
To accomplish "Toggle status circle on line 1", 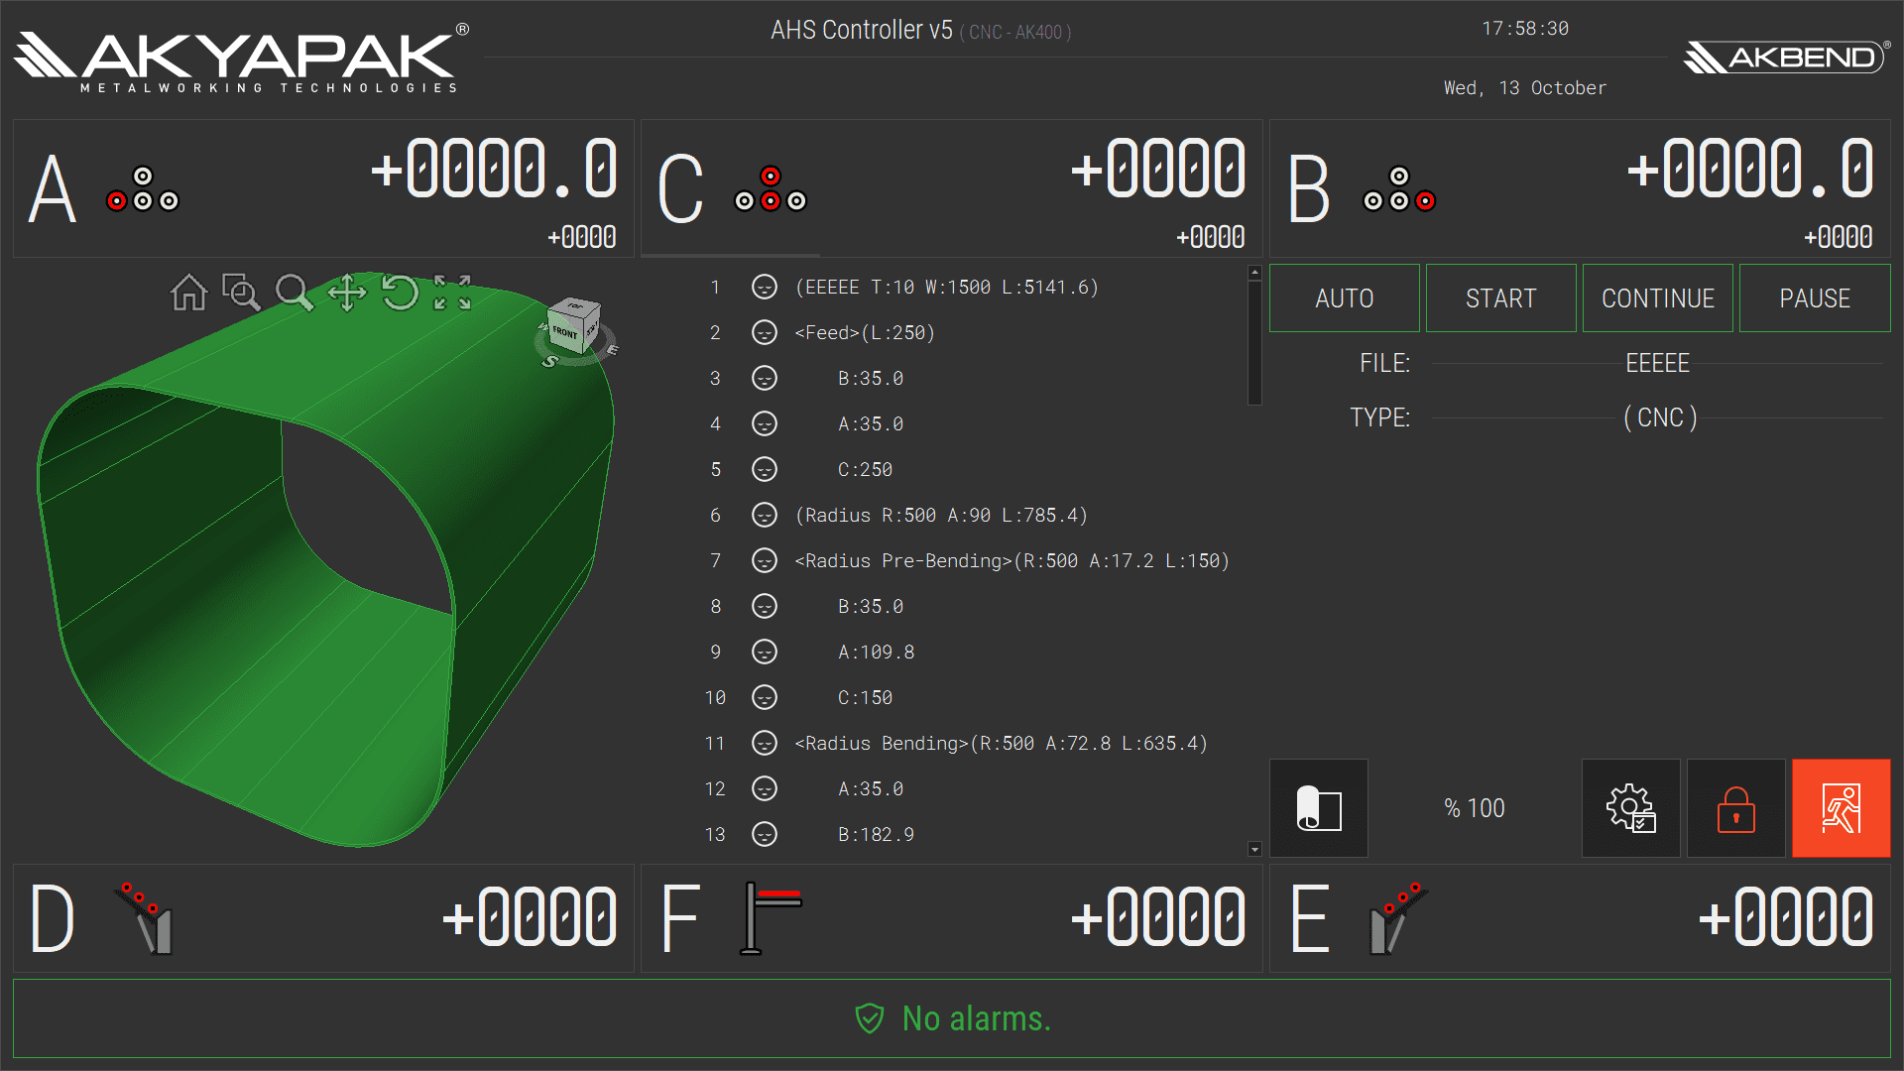I will coord(764,288).
